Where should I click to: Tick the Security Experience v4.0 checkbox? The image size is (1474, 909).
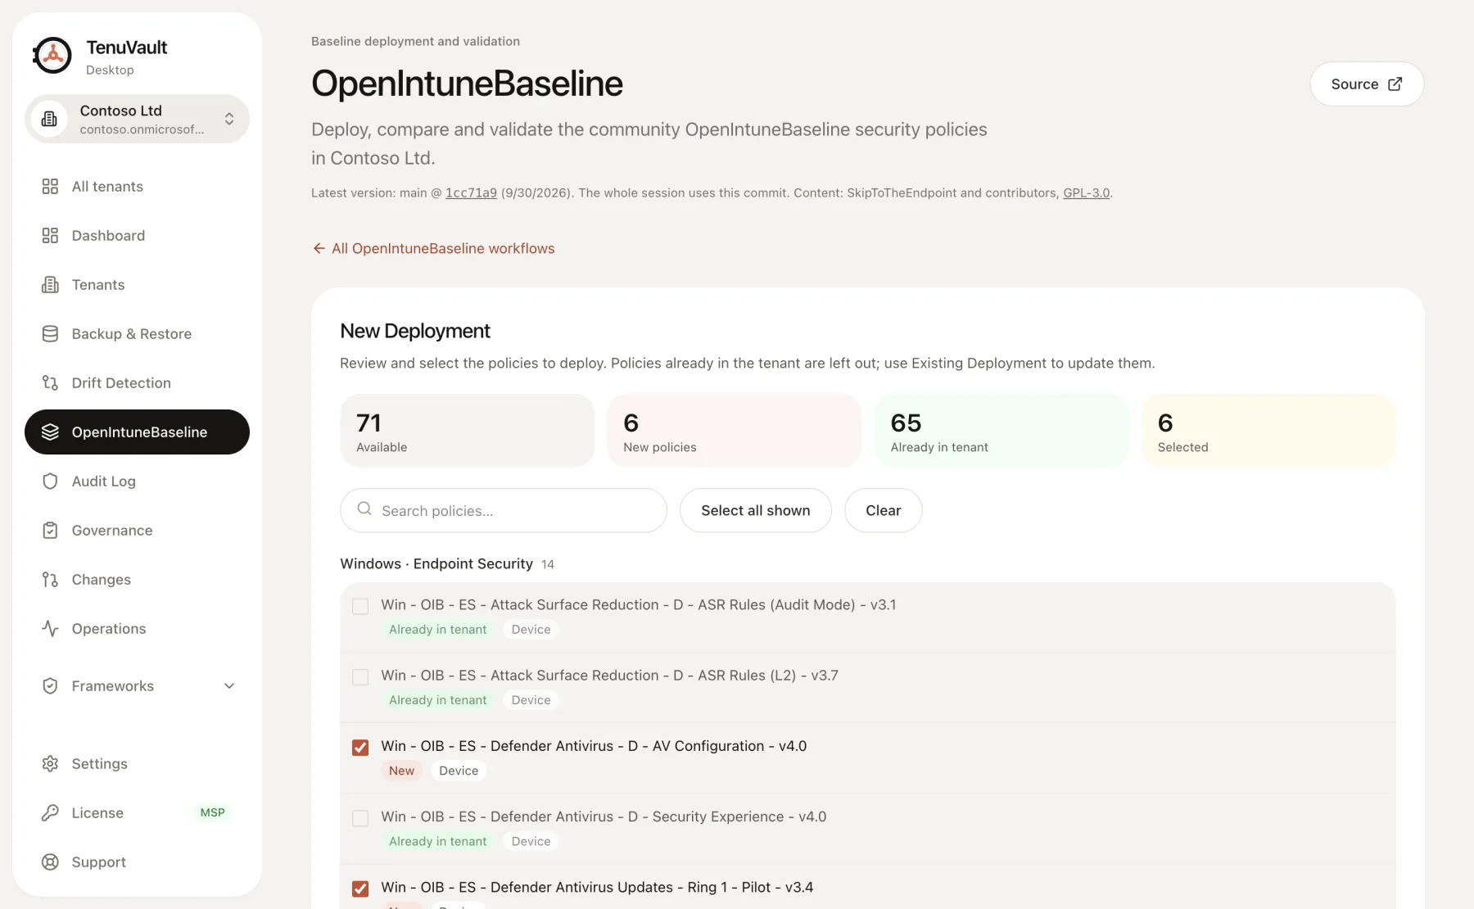pyautogui.click(x=360, y=818)
